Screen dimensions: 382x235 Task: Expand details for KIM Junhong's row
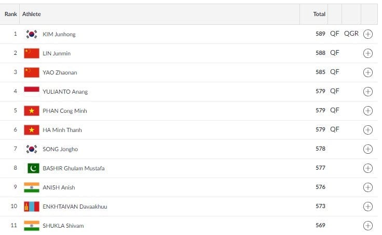pos(368,34)
